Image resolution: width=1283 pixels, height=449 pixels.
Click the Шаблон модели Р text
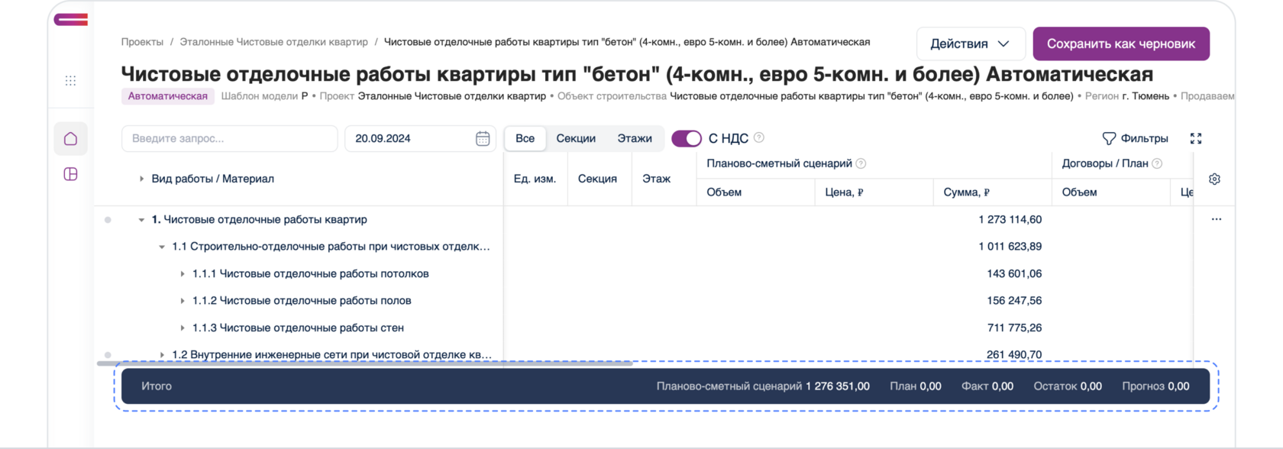264,96
